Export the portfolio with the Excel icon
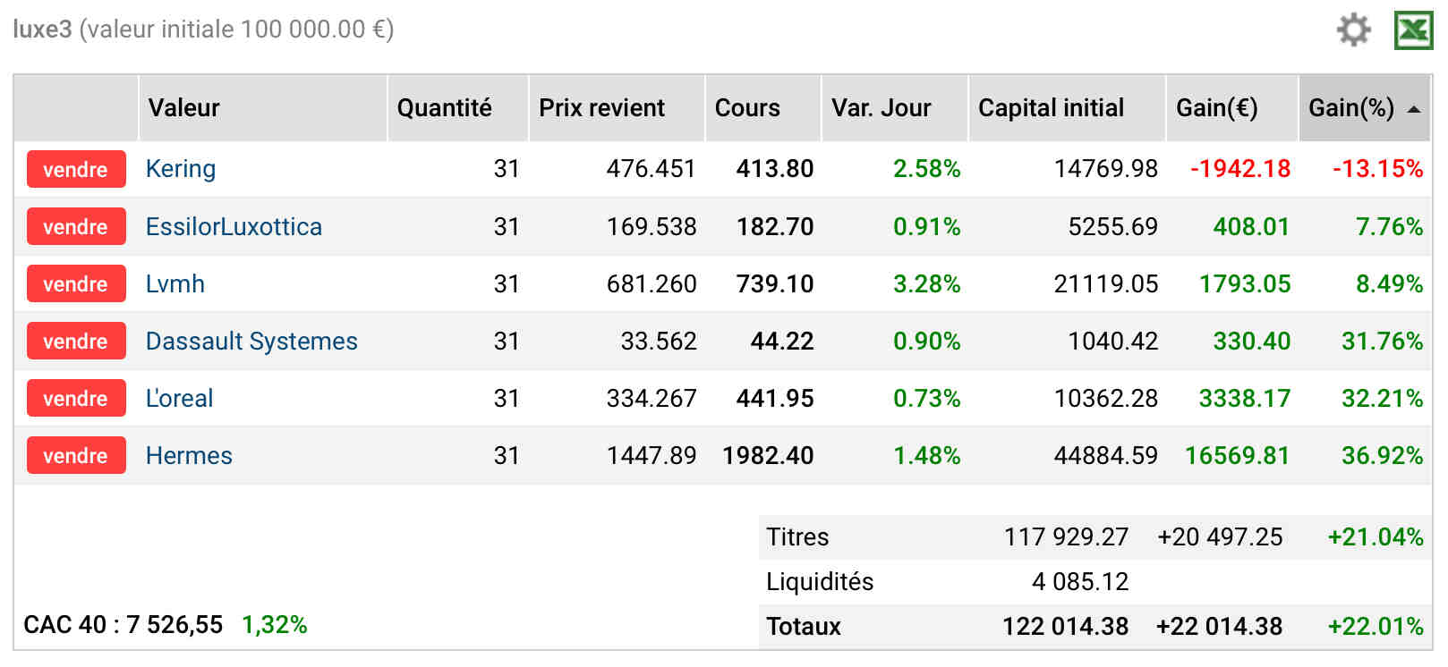The height and width of the screenshot is (667, 1448). [1413, 30]
